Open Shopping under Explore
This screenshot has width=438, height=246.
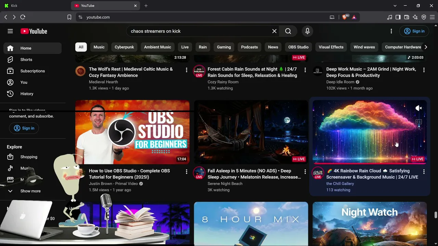tap(33, 157)
